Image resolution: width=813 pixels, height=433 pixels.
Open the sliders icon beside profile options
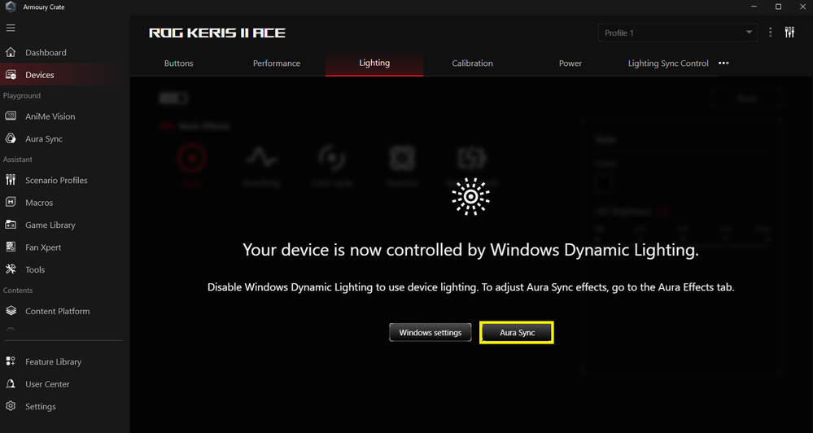tap(789, 33)
